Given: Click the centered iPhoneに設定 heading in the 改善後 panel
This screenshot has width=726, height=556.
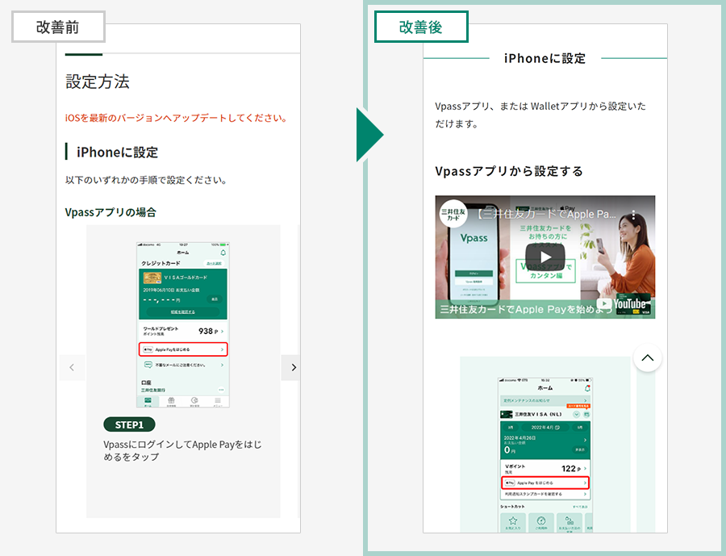Looking at the screenshot, I should [x=545, y=58].
